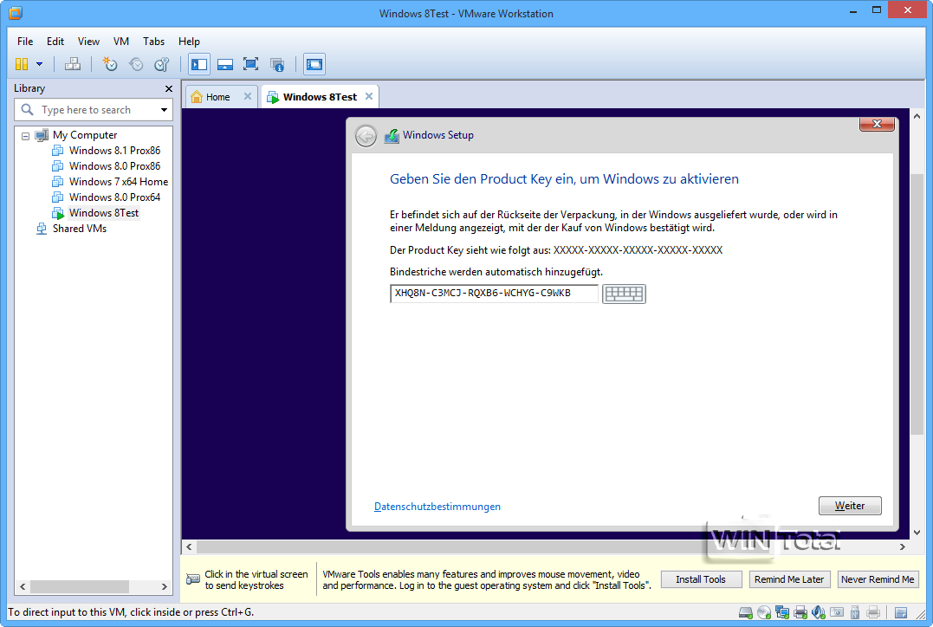Screen dimensions: 933x627
Task: Click the Never Remind Me button
Action: [878, 579]
